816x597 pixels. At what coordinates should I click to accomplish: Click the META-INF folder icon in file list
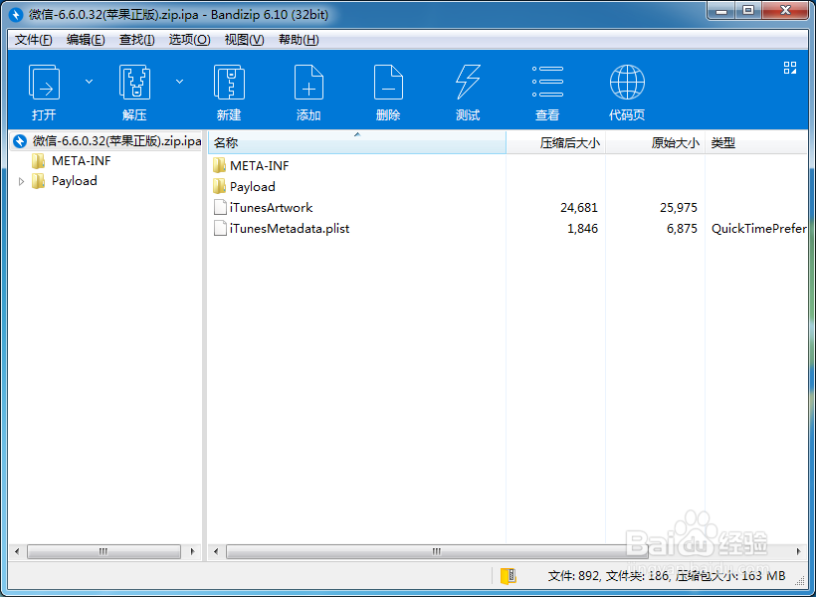(x=220, y=165)
